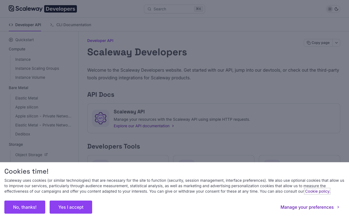Image resolution: width=349 pixels, height=218 pixels.
Task: Click the terminal icon beside CLI Documentation
Action: 52,25
